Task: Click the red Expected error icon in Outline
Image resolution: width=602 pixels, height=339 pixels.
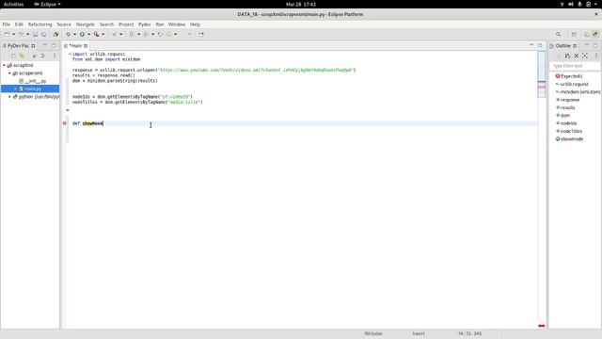Action: click(558, 76)
